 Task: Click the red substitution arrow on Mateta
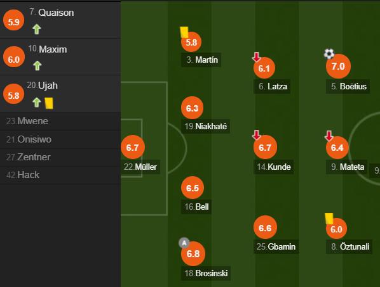(x=329, y=136)
